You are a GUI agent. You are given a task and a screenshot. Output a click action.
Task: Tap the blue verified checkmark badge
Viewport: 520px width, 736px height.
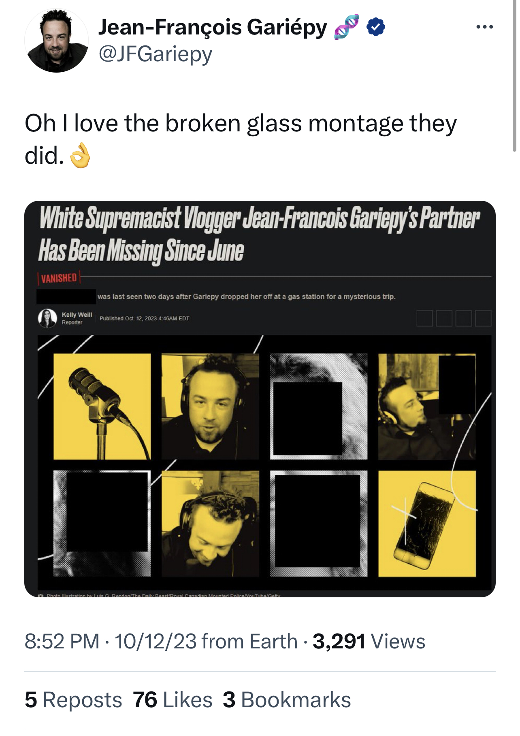click(375, 27)
